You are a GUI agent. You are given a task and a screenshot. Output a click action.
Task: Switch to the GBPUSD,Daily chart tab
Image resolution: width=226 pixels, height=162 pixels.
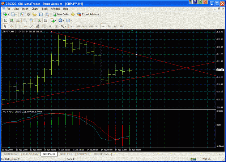pos(11,154)
